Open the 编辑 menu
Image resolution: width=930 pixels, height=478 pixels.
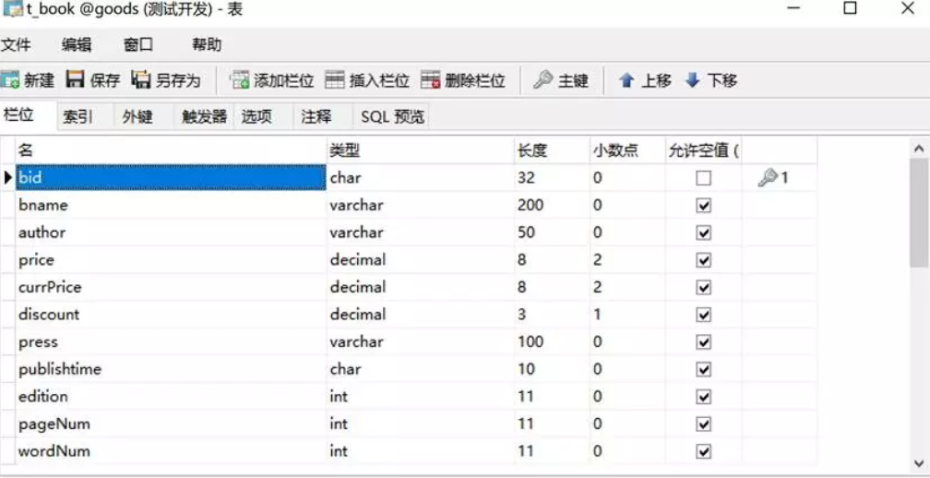point(77,44)
